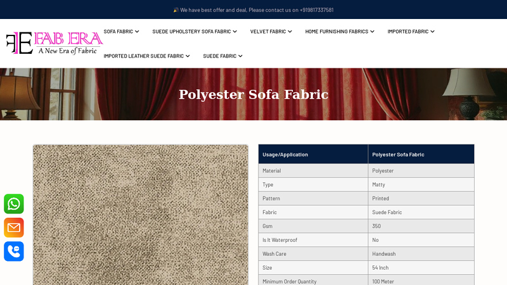Open WhatsApp chat icon
This screenshot has width=507, height=285.
(13, 204)
